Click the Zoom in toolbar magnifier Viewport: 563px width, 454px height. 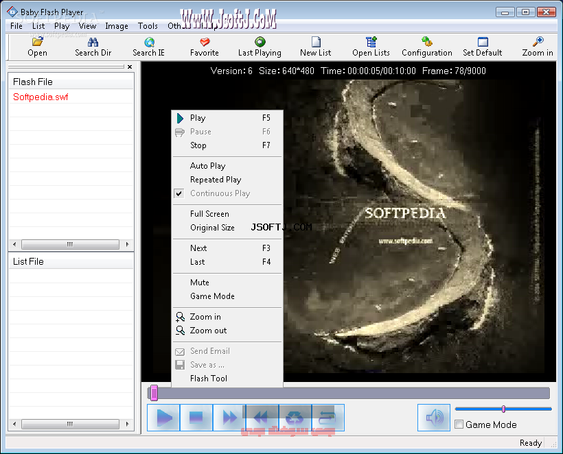pos(538,47)
